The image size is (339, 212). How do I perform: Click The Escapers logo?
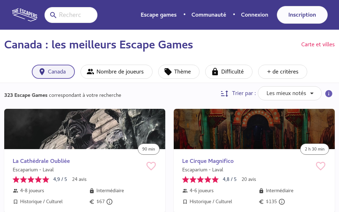25,15
